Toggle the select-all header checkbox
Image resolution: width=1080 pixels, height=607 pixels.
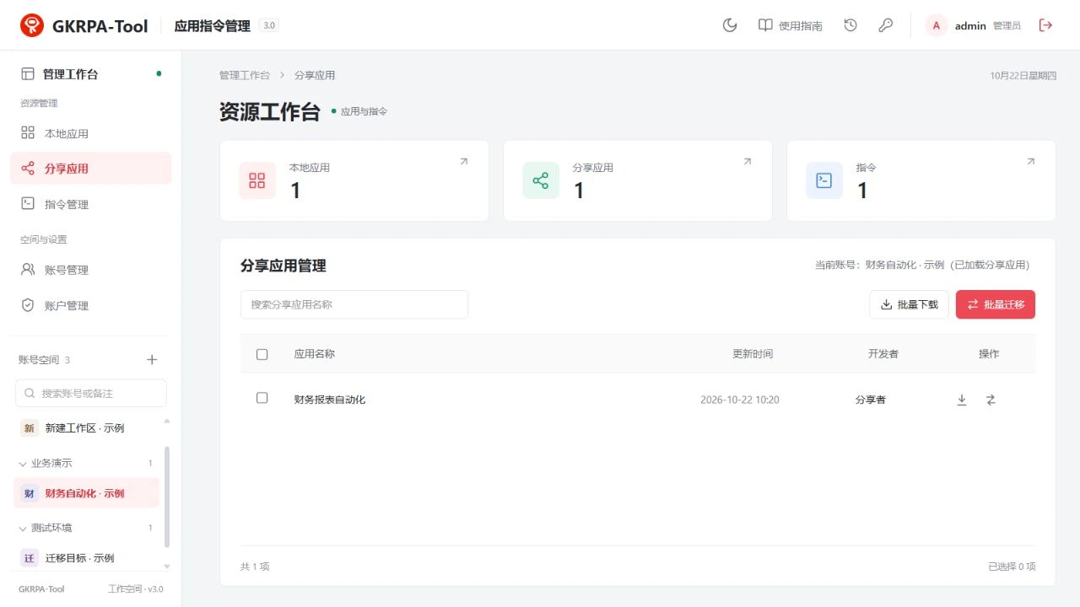(x=262, y=354)
